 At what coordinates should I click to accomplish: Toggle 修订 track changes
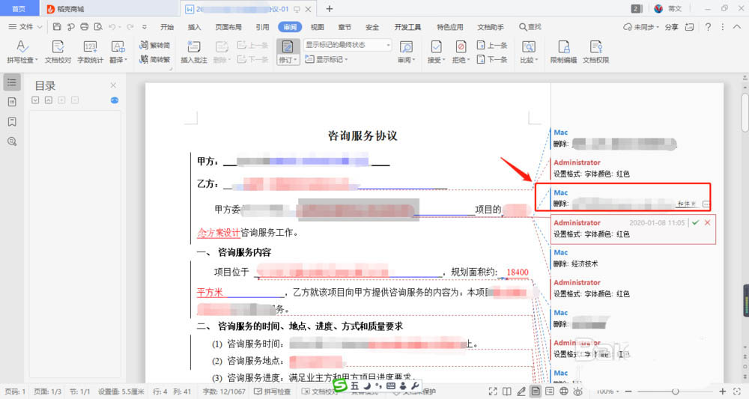pyautogui.click(x=288, y=52)
